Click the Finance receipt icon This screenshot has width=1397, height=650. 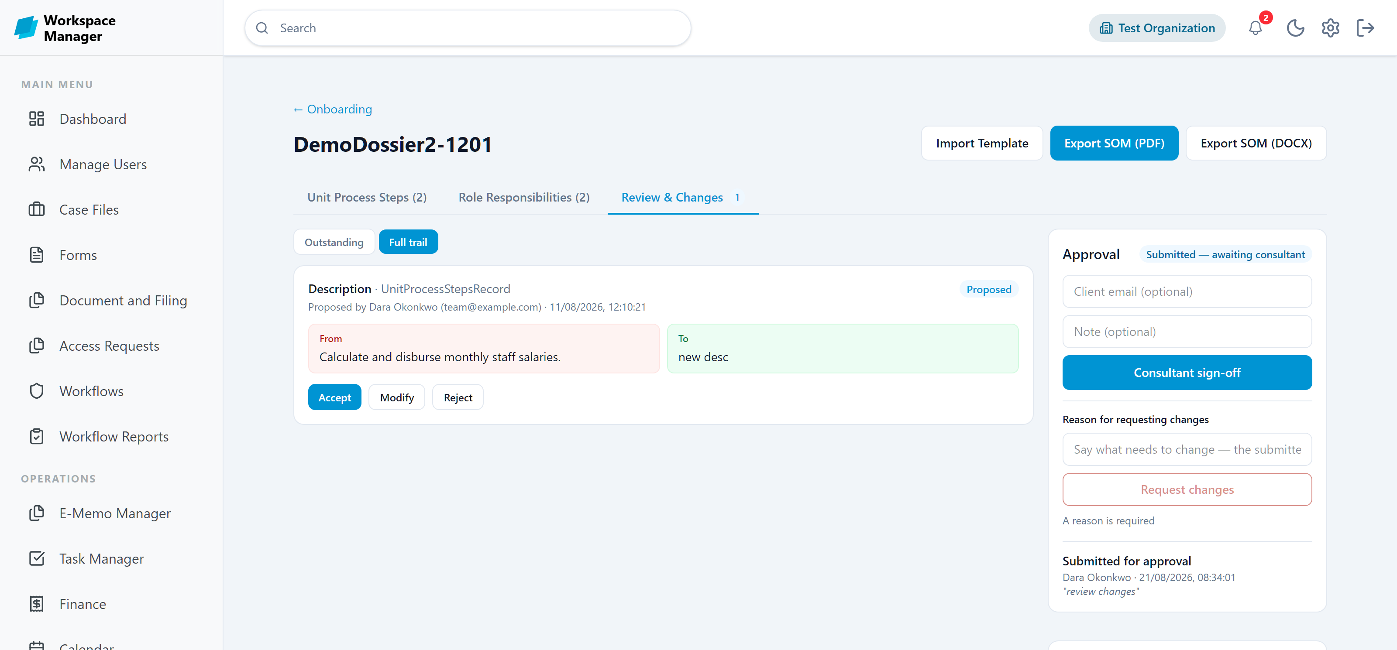click(36, 604)
